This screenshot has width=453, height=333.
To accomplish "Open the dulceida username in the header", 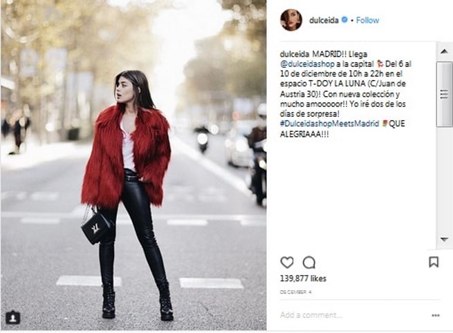I will (x=324, y=20).
